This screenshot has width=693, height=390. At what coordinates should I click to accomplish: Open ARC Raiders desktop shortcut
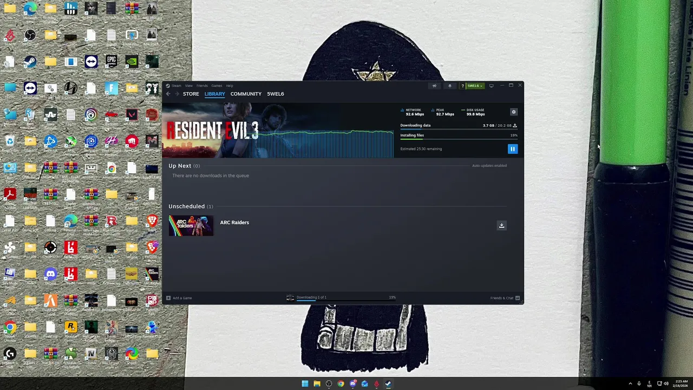click(152, 275)
